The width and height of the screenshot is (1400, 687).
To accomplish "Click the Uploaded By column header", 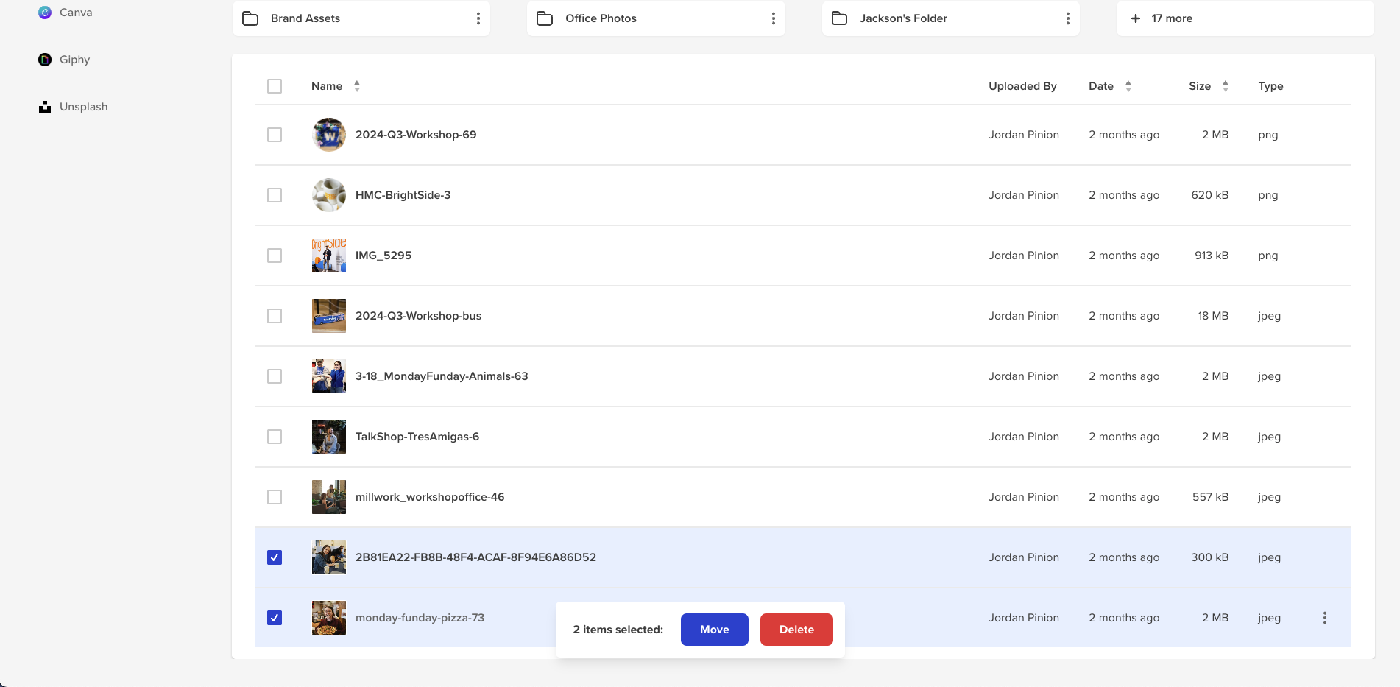I will point(1022,86).
